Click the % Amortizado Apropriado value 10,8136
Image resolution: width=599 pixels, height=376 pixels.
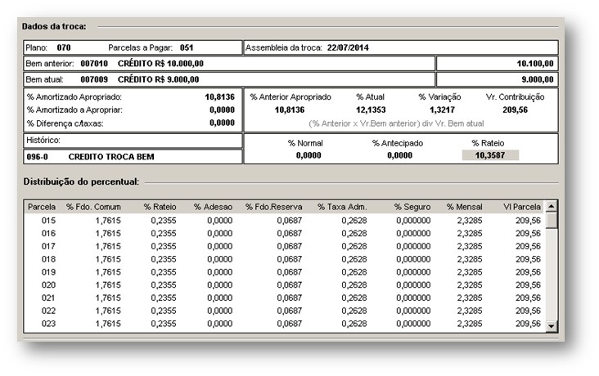219,97
